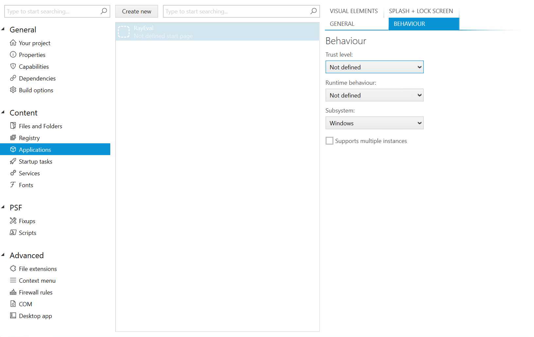Select the Startup tasks entry
534x337 pixels.
click(x=35, y=161)
